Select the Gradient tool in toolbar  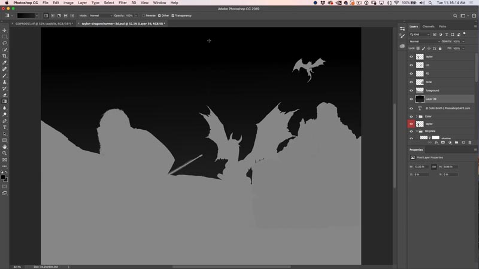pyautogui.click(x=5, y=102)
